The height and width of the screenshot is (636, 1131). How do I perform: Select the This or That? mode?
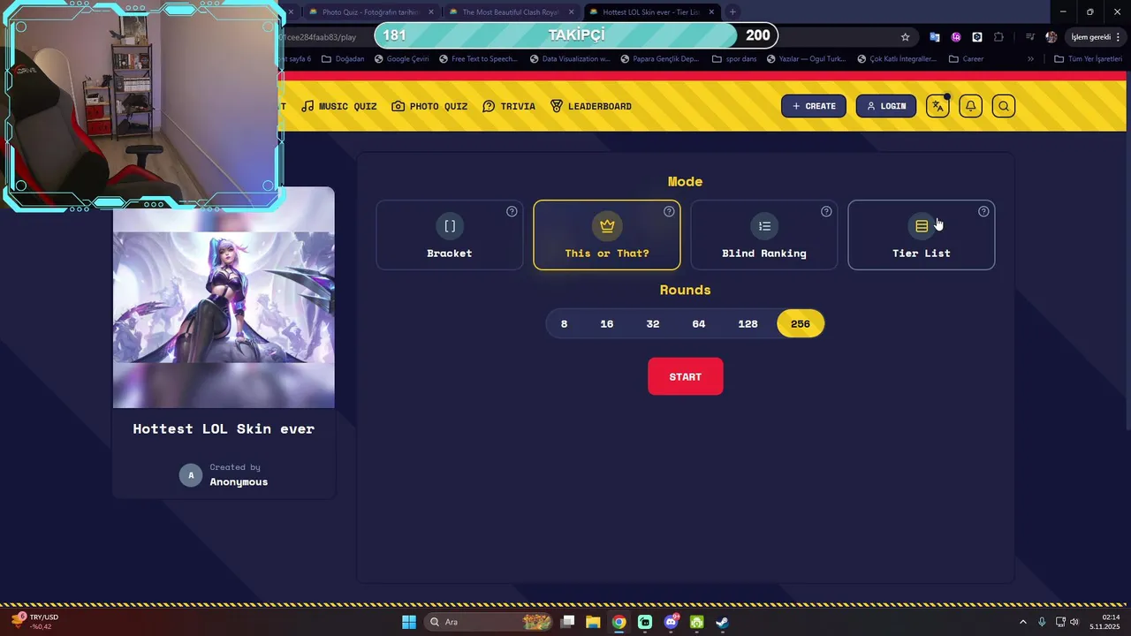coord(607,235)
